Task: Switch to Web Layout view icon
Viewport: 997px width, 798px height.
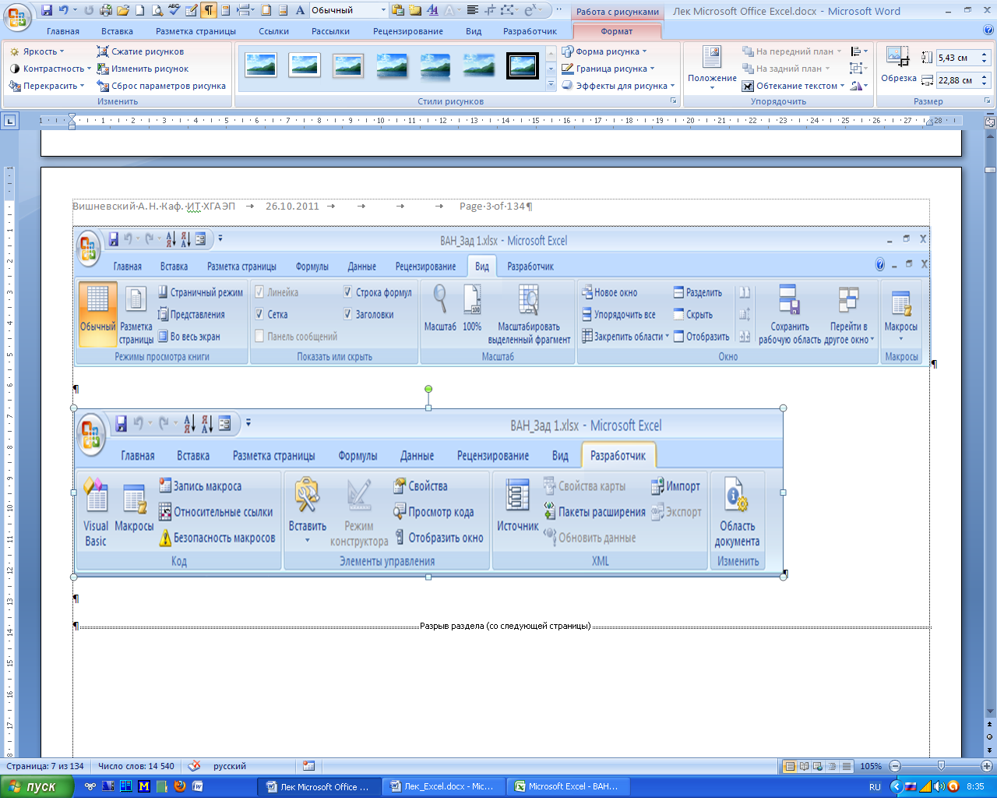Action: coord(819,766)
